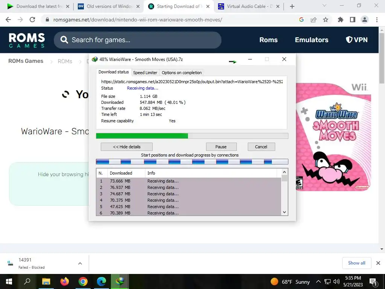This screenshot has width=385, height=289.
Task: Show hidden tray icons chevron
Action: tap(318, 281)
